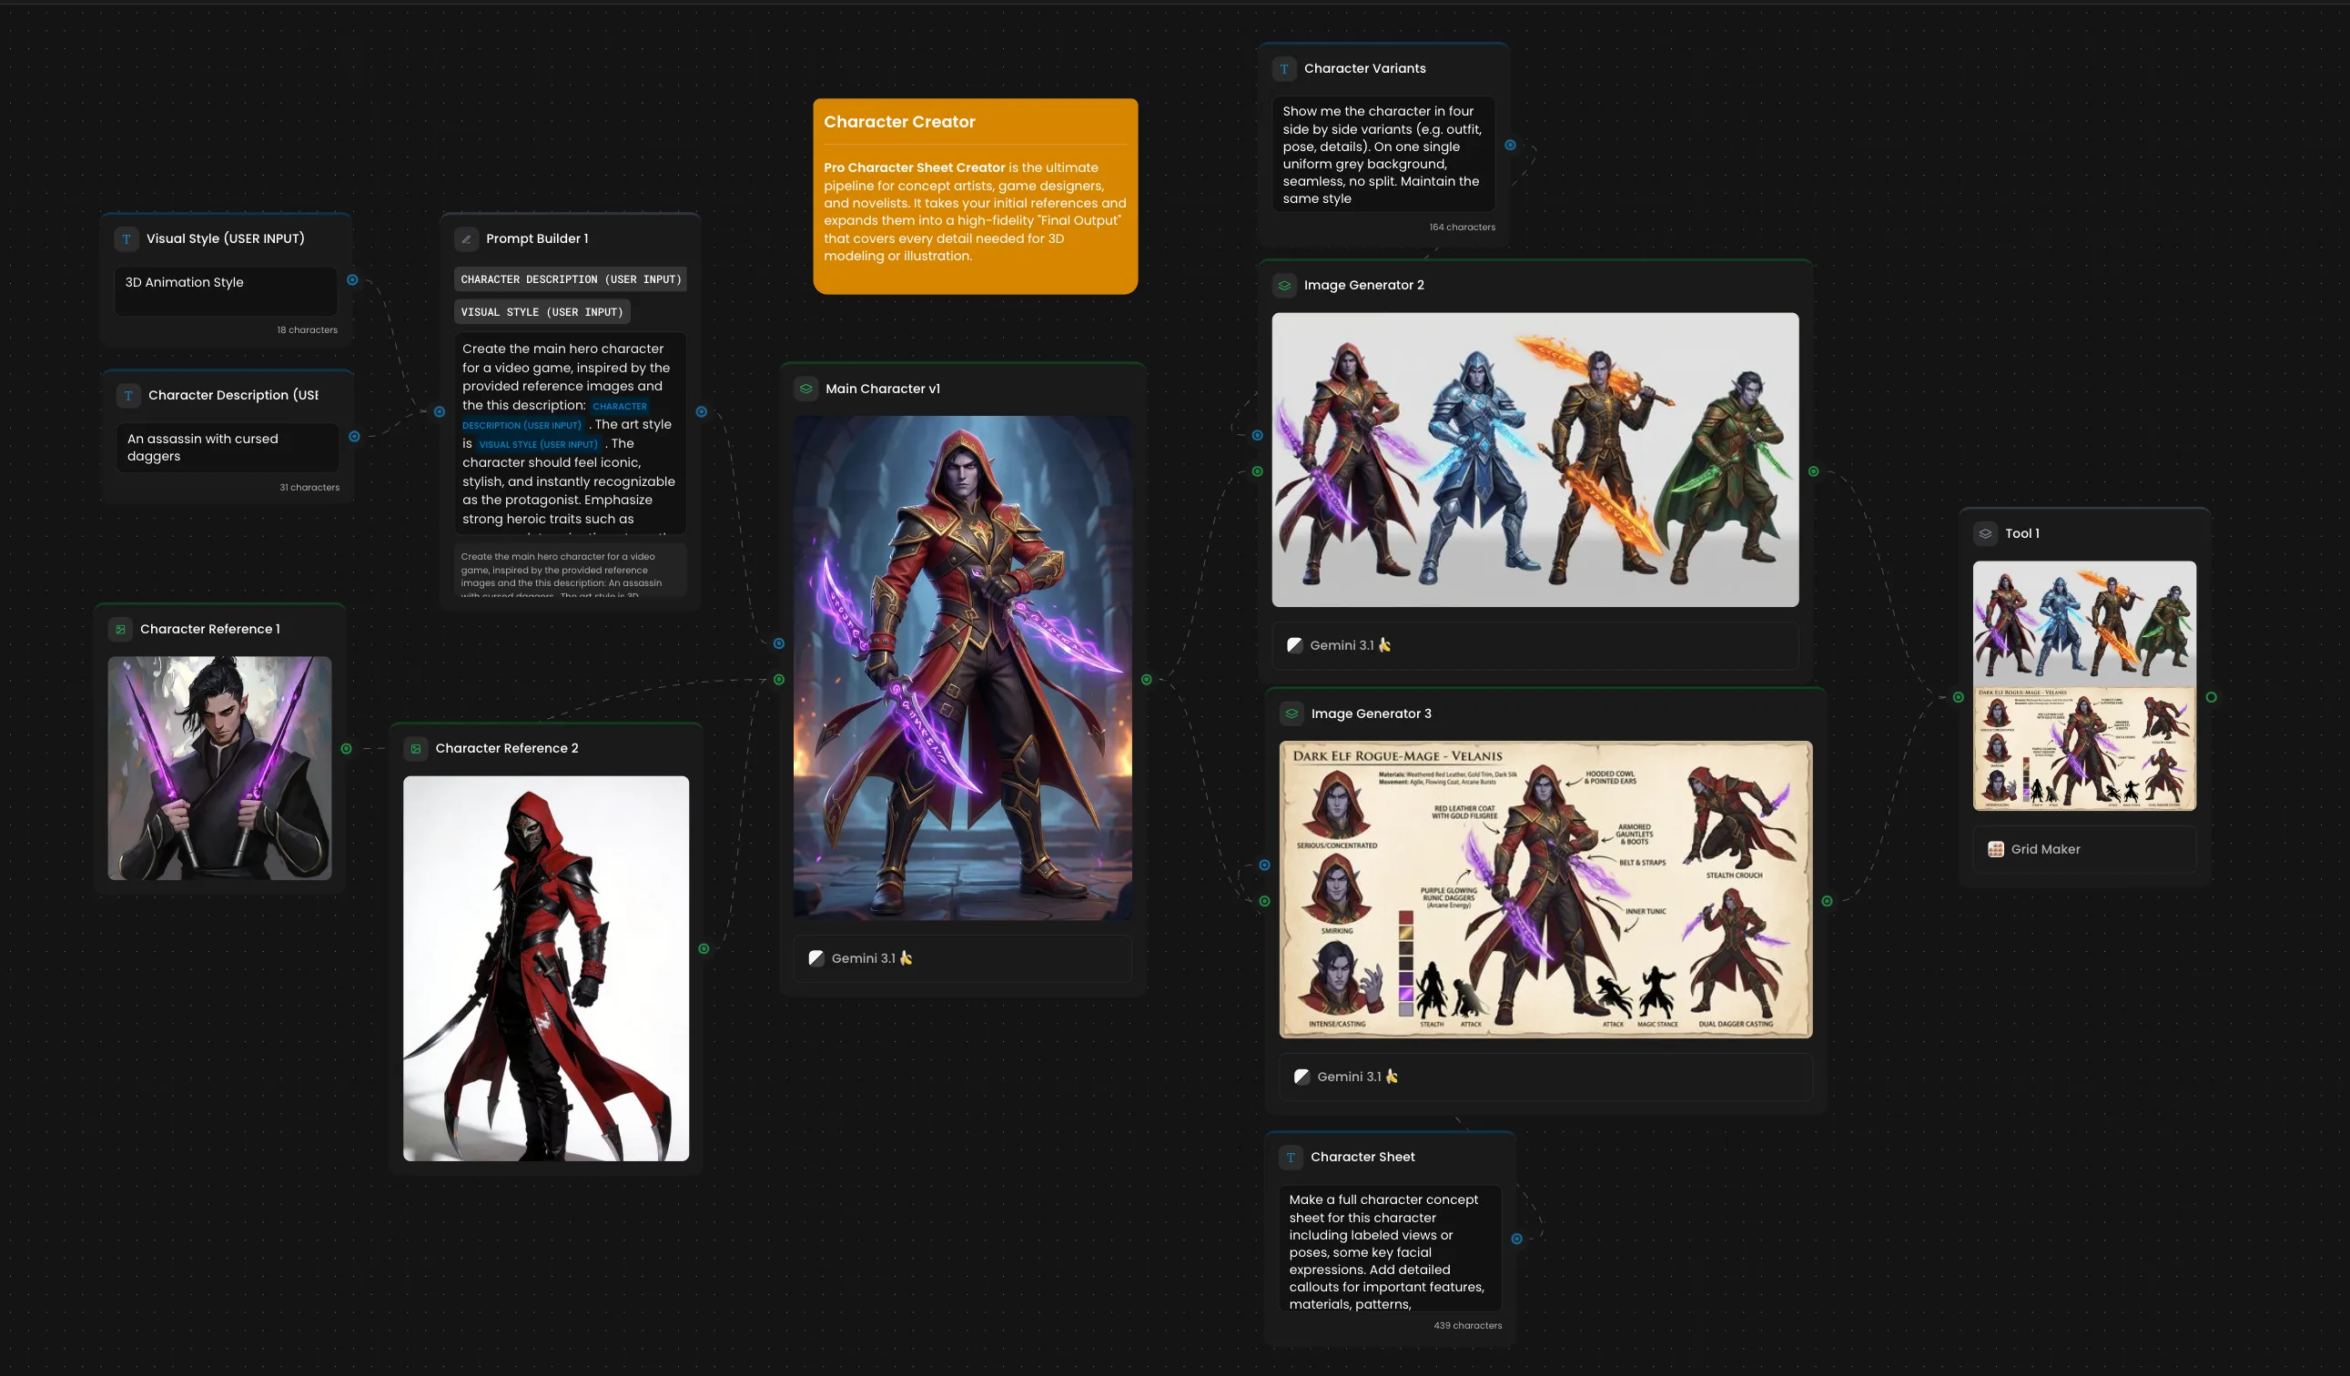Click the output port on Character Reference 1

click(x=347, y=748)
